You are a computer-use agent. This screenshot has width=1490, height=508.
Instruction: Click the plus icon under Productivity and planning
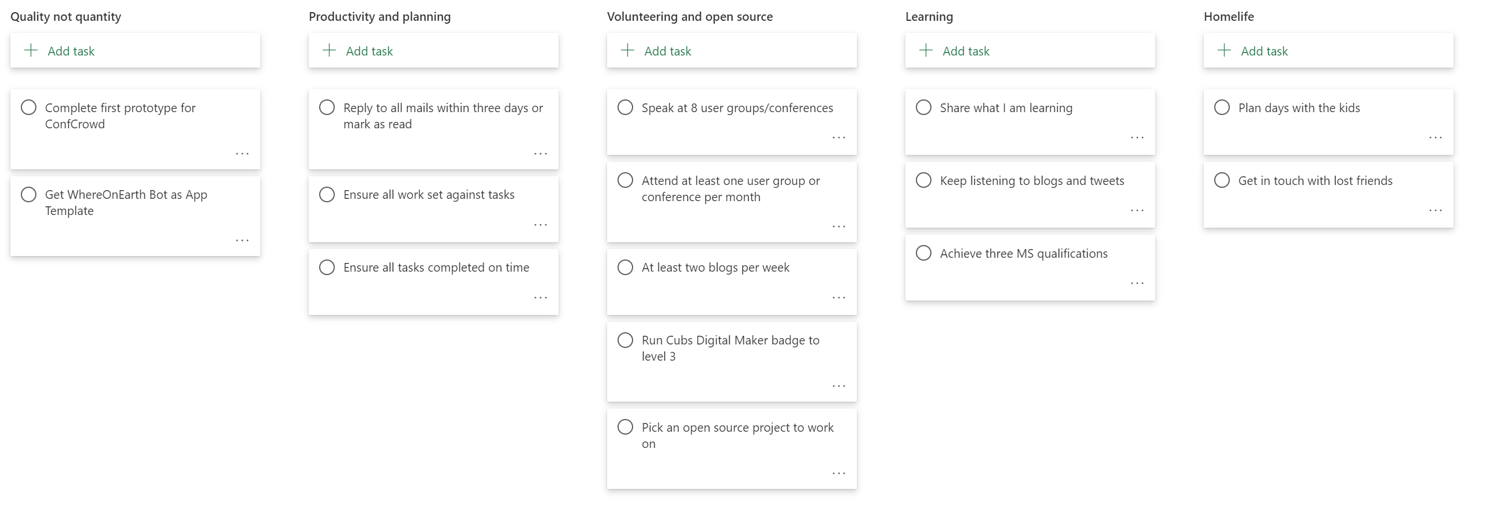[329, 50]
